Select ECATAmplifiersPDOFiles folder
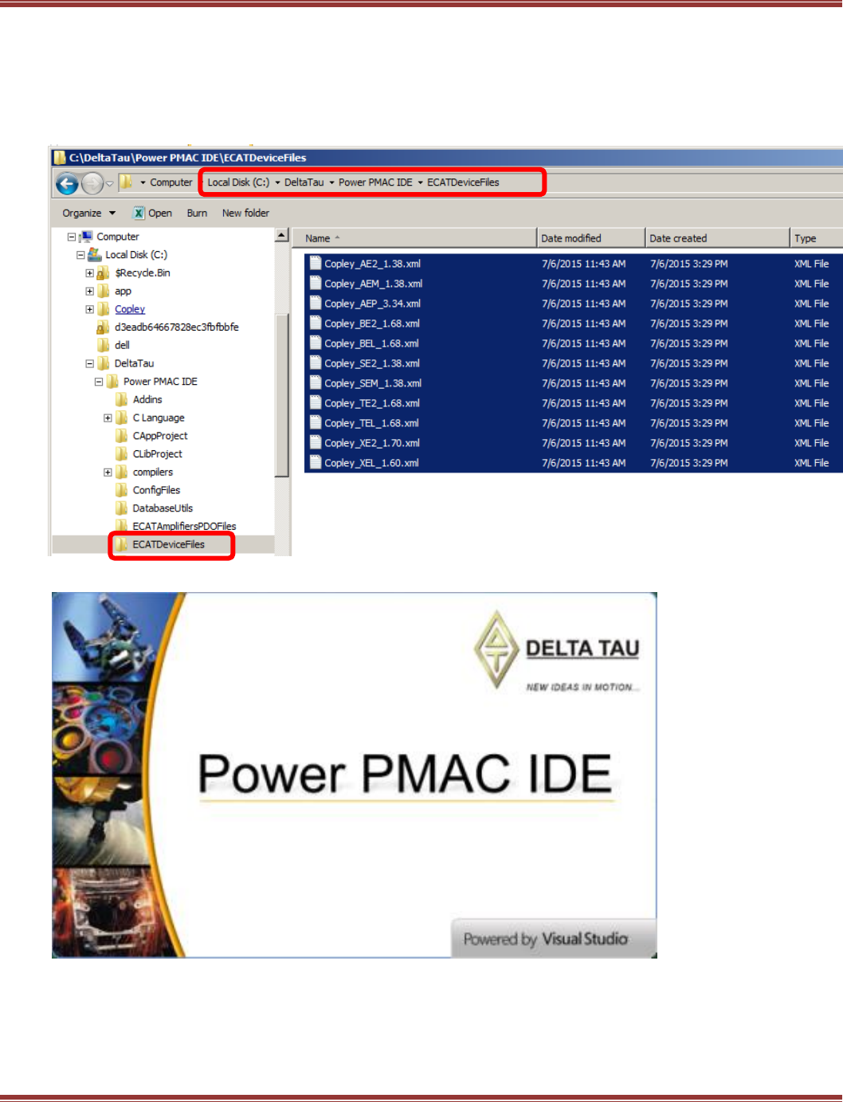The image size is (843, 1102). click(184, 527)
